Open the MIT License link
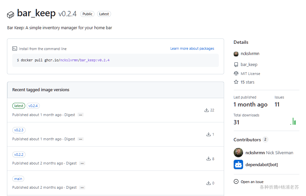 pyautogui.click(x=250, y=74)
